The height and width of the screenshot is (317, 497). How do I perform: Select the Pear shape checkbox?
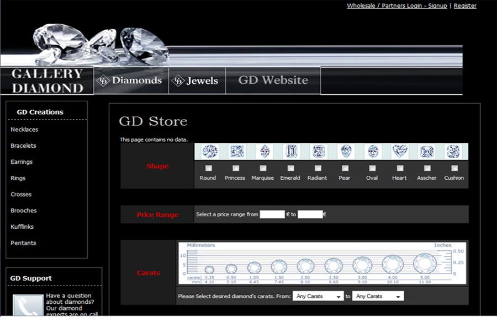(x=345, y=168)
